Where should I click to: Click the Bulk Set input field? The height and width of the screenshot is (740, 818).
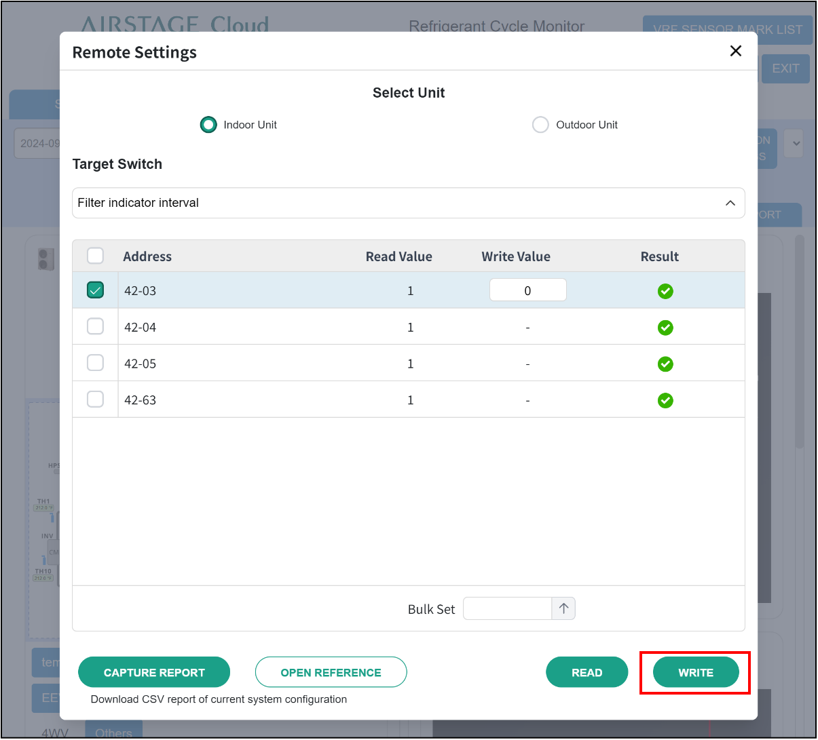(507, 608)
